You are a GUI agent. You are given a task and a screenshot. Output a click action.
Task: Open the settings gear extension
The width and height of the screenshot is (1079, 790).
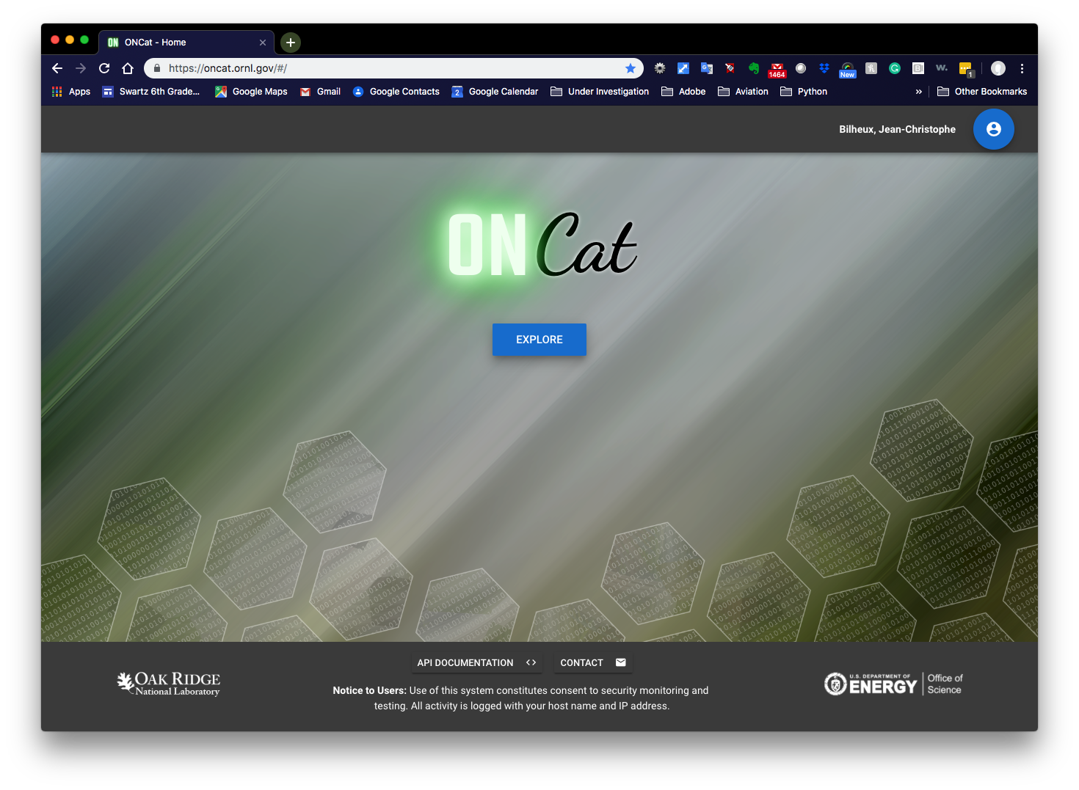coord(659,67)
